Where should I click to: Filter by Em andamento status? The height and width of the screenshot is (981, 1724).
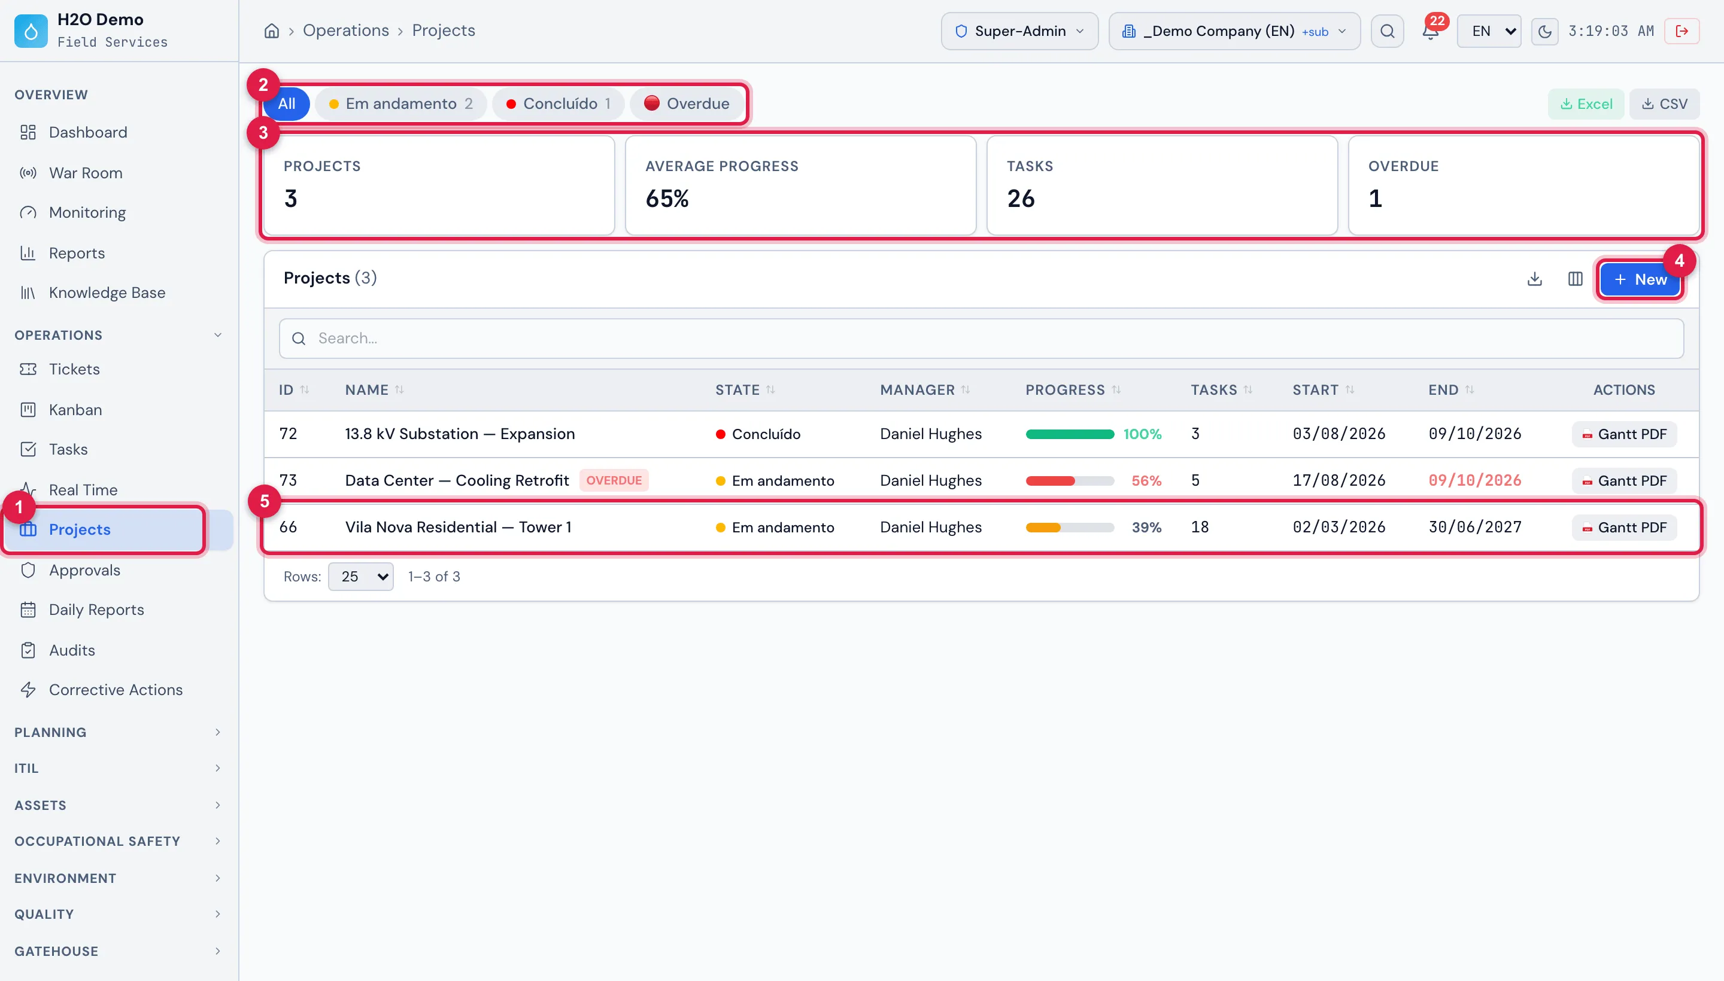(x=400, y=103)
